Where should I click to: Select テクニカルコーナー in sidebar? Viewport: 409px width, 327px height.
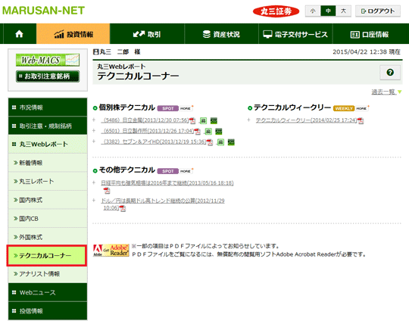47,256
